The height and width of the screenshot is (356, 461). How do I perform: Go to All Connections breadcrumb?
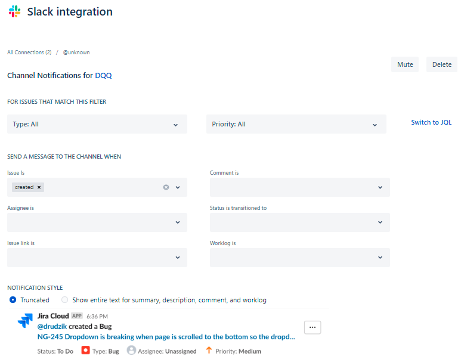(29, 52)
